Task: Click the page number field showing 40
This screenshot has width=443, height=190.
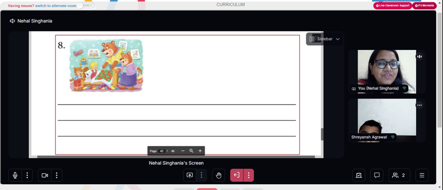Action: click(x=162, y=151)
